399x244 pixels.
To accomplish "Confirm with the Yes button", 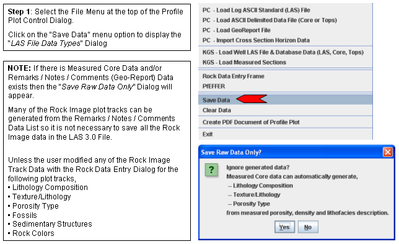I will coord(284,227).
